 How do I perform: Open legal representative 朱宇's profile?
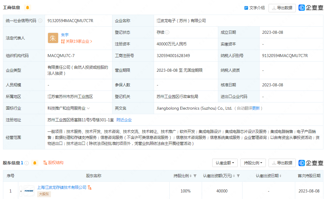65,35
